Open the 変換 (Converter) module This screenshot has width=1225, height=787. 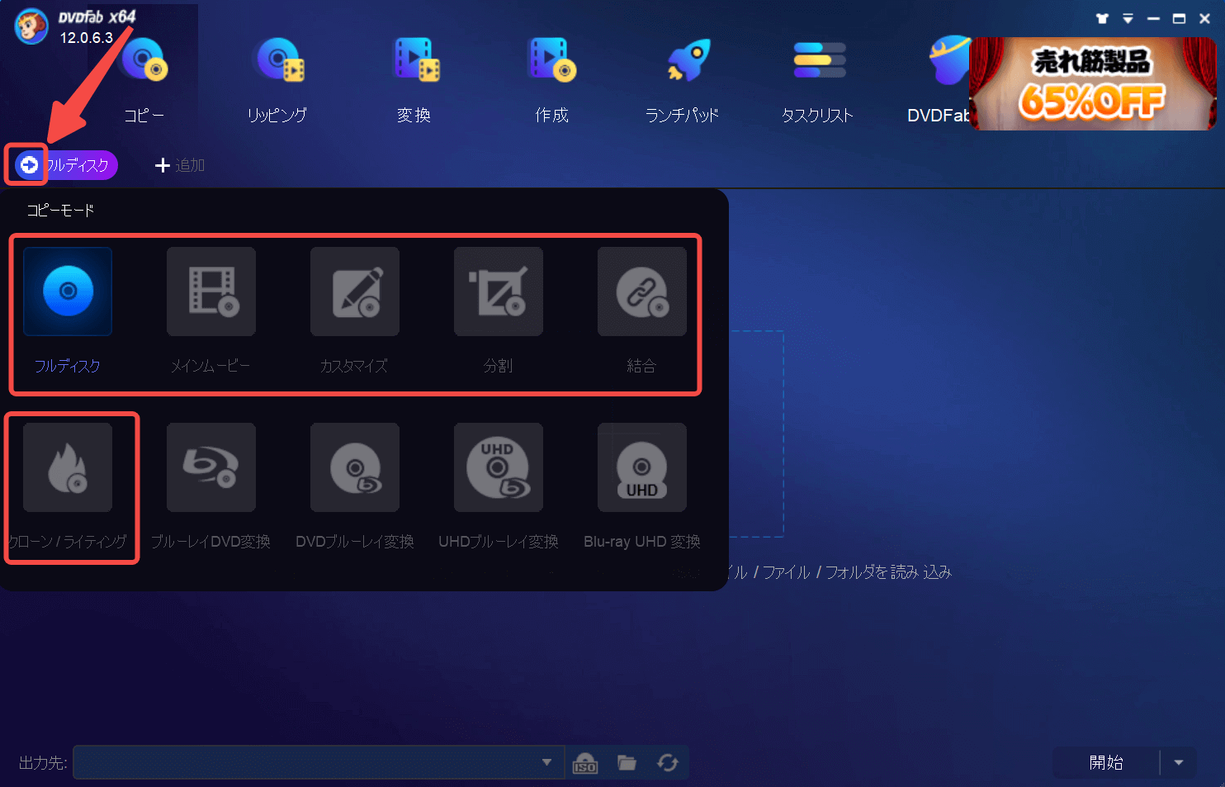[x=414, y=81]
